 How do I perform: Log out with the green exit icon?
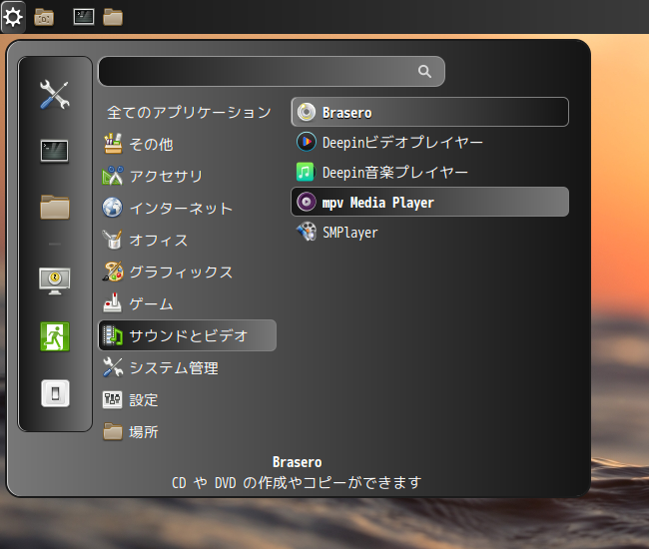click(55, 336)
